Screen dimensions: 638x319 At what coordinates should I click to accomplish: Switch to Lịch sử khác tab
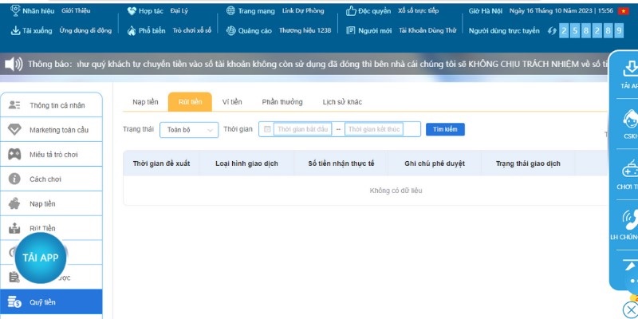click(x=342, y=102)
